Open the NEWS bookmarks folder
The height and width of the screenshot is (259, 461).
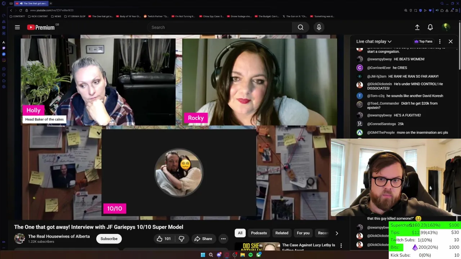click(x=56, y=16)
